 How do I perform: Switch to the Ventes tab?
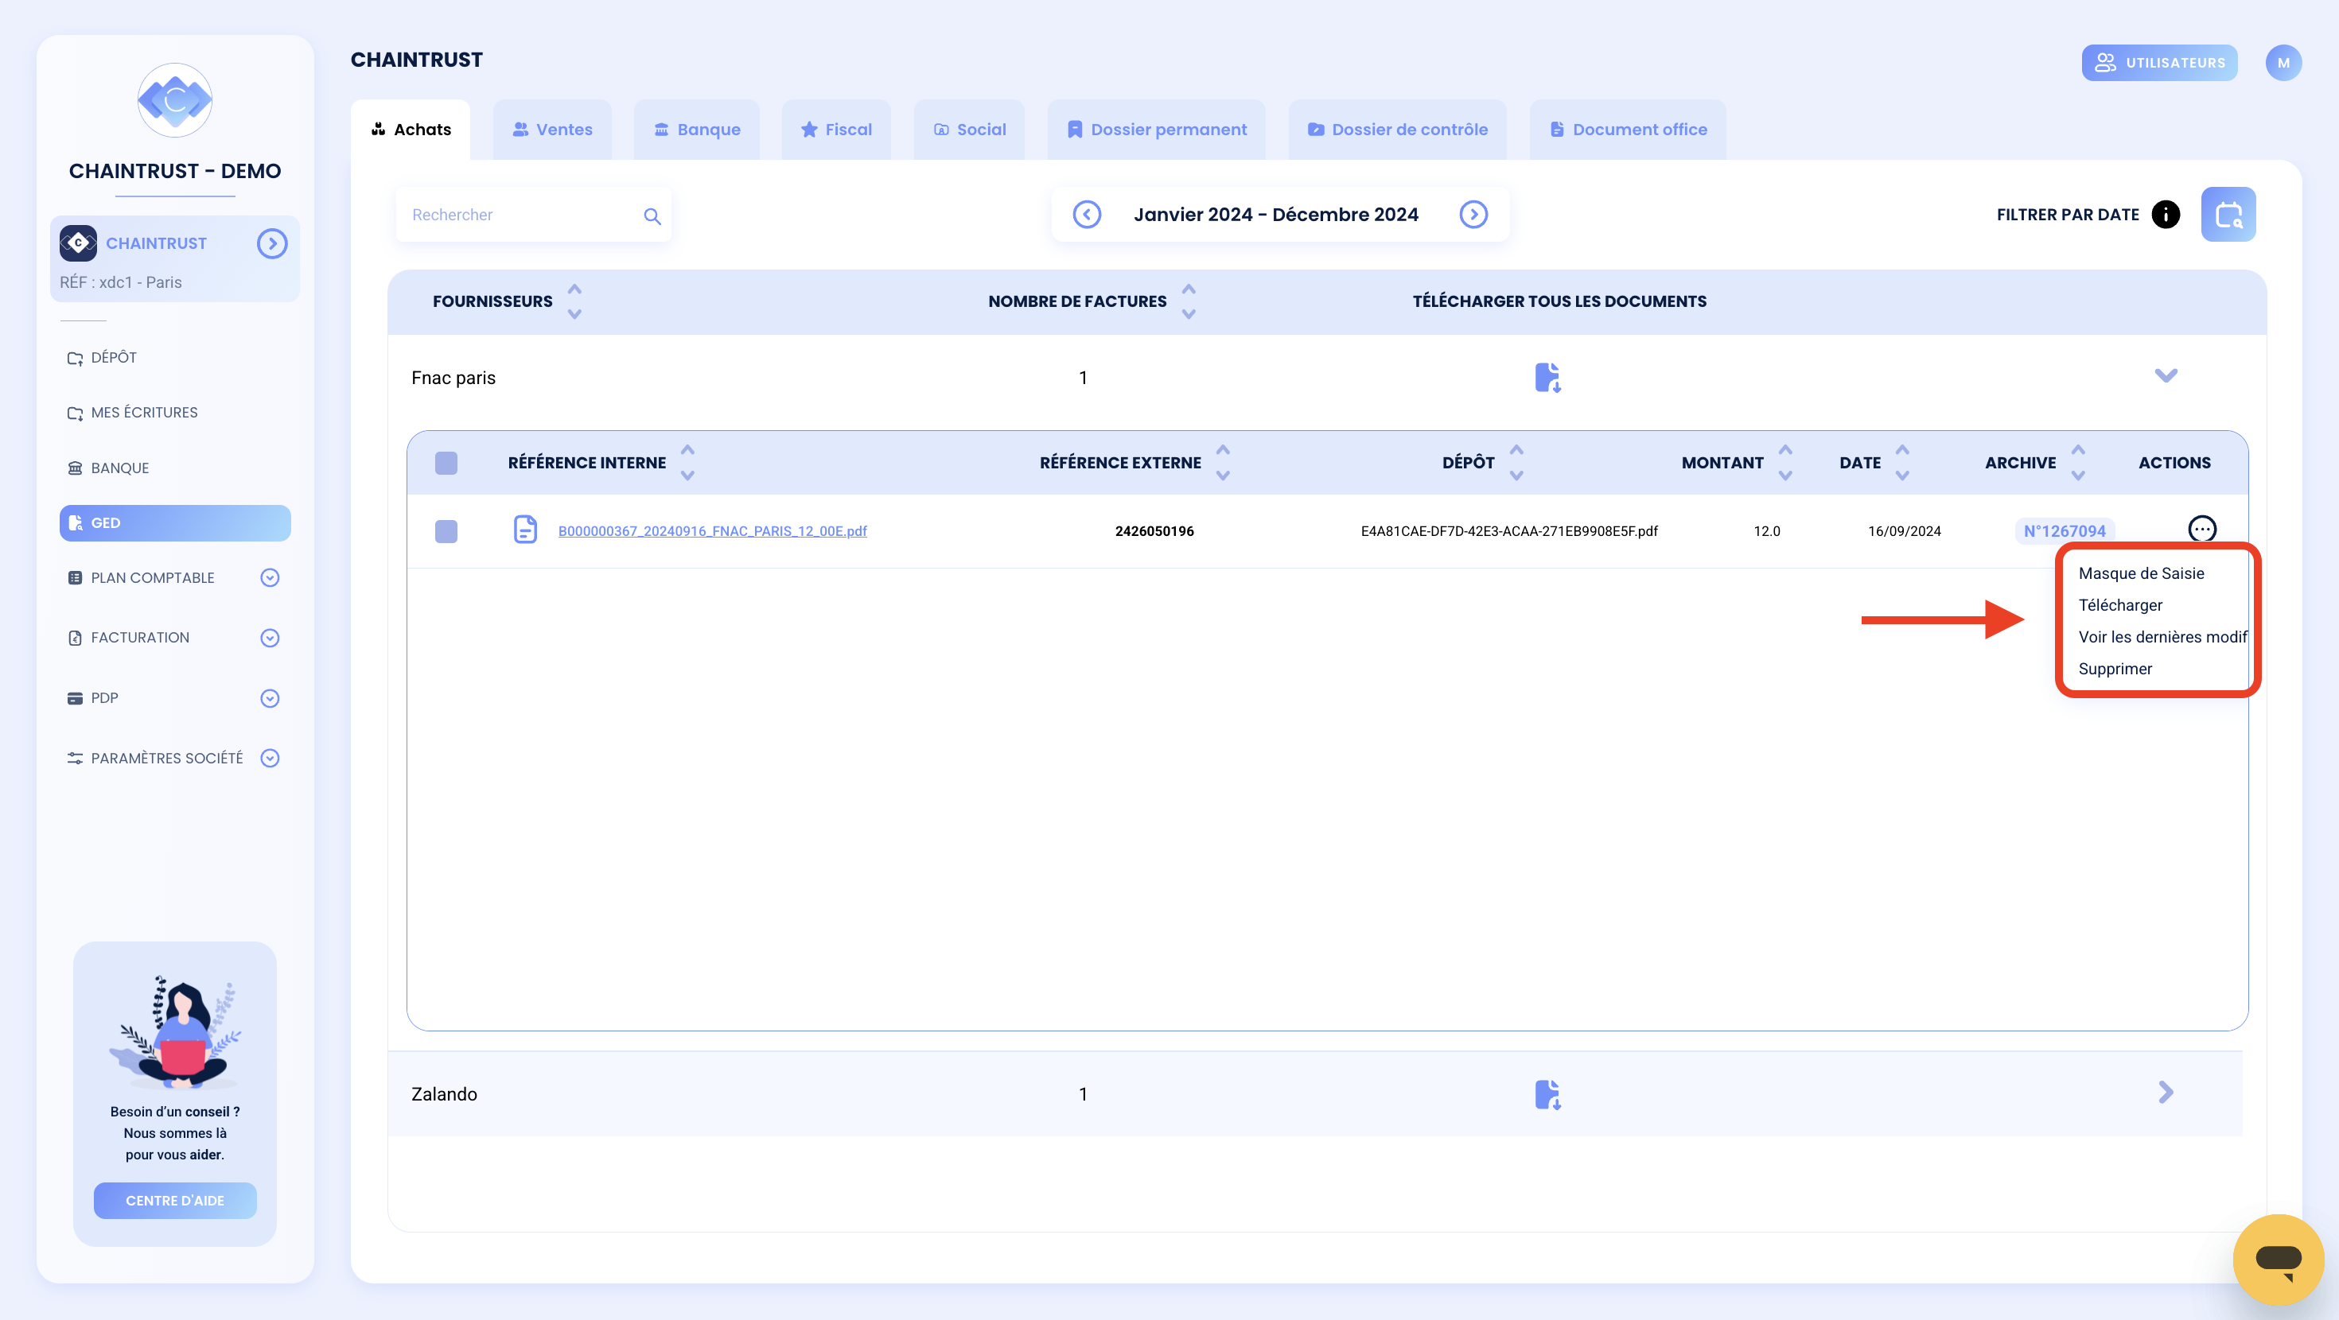(552, 130)
